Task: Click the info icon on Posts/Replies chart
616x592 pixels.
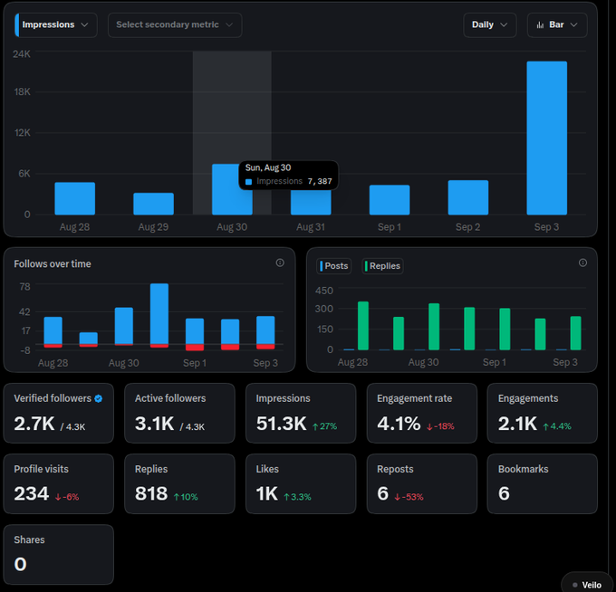Action: click(582, 263)
